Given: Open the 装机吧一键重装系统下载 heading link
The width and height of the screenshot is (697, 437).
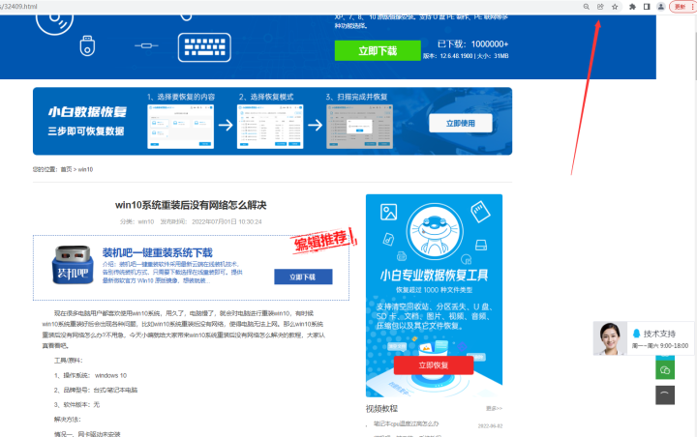Looking at the screenshot, I should tap(158, 252).
